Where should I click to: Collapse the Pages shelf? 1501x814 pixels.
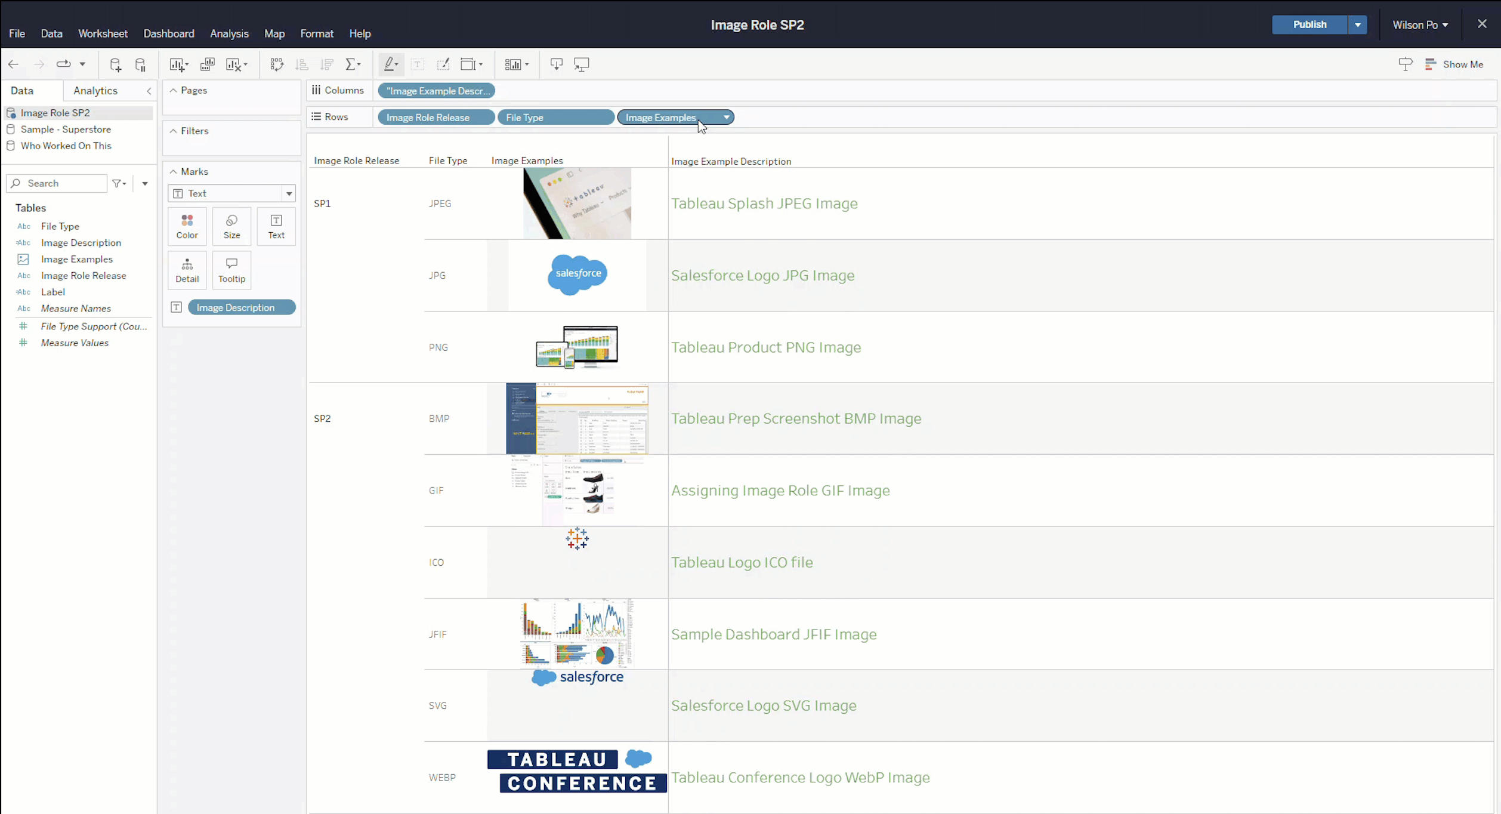click(173, 91)
